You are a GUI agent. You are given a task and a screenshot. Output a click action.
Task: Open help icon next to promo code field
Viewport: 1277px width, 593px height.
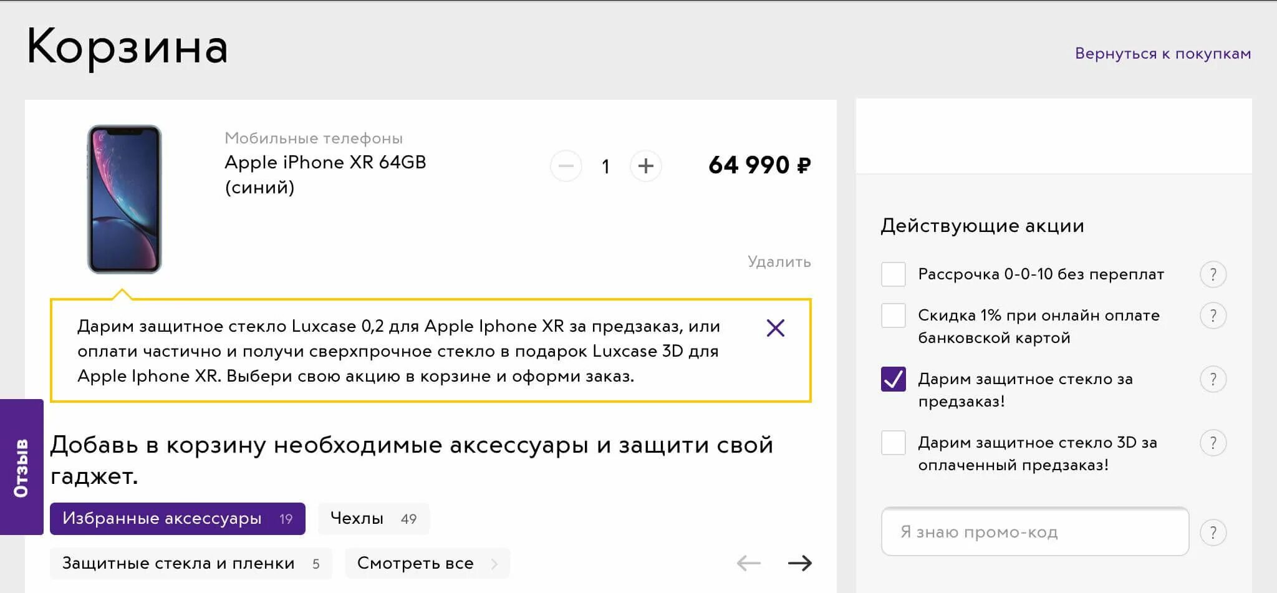pyautogui.click(x=1213, y=533)
